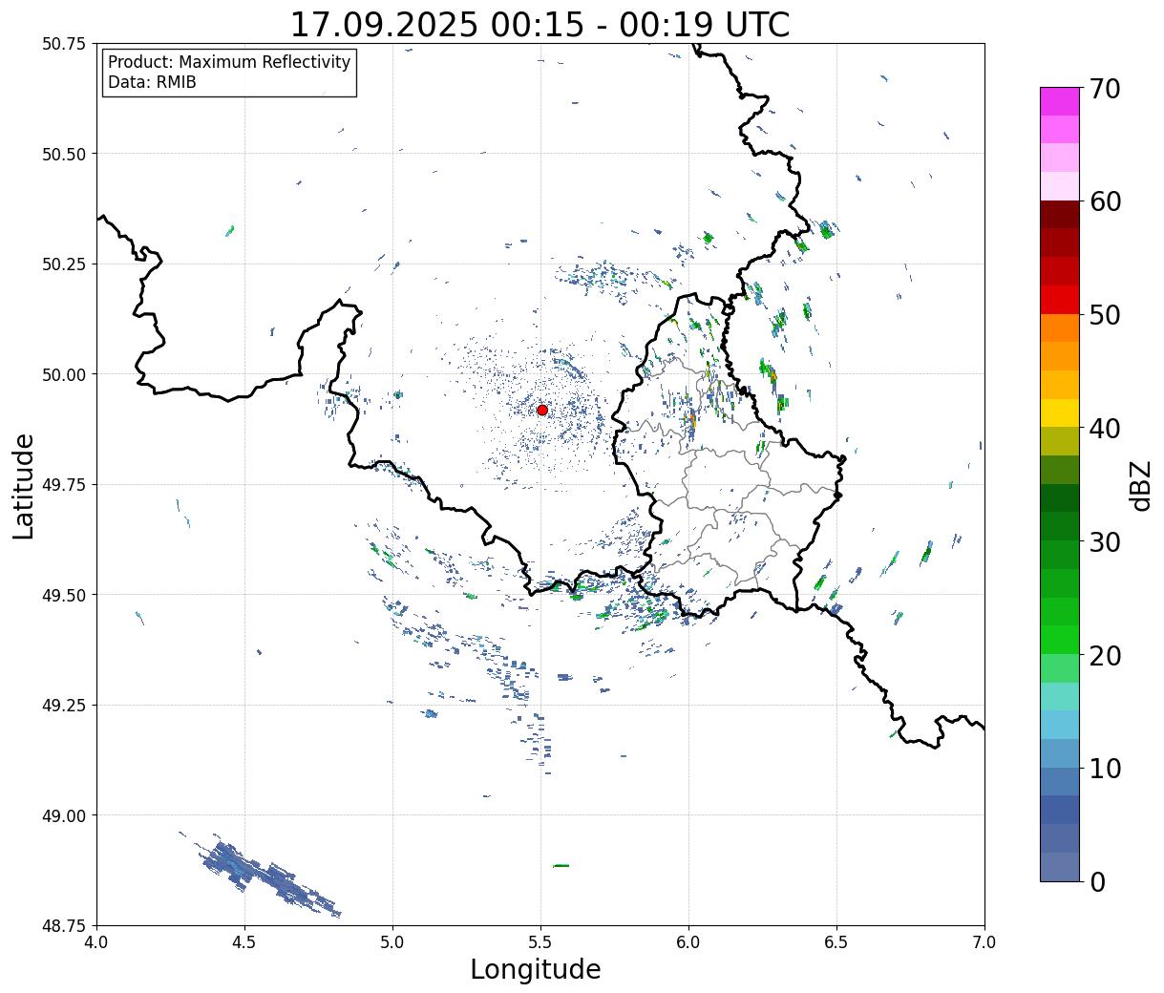The image size is (1164, 993).
Task: Click the 49.75 latitude tick label
Action: click(63, 485)
